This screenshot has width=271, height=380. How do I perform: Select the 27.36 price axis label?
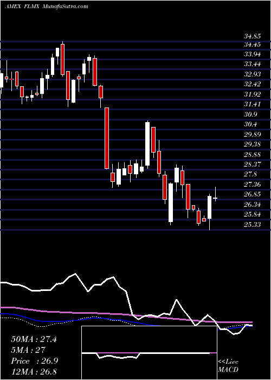pos(252,185)
